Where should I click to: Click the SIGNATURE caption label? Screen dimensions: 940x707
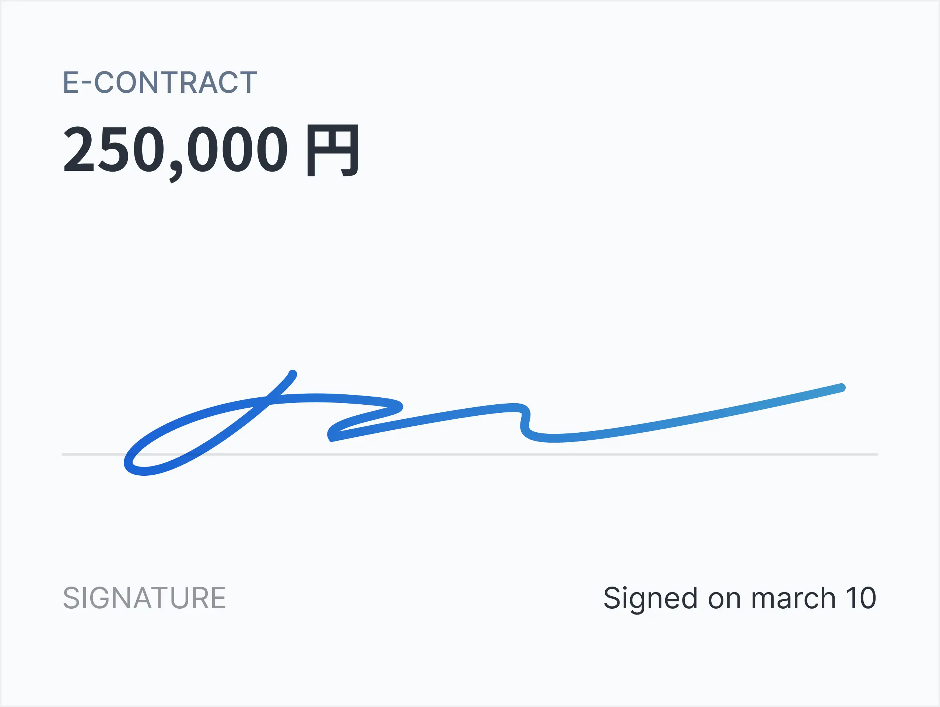click(x=144, y=598)
